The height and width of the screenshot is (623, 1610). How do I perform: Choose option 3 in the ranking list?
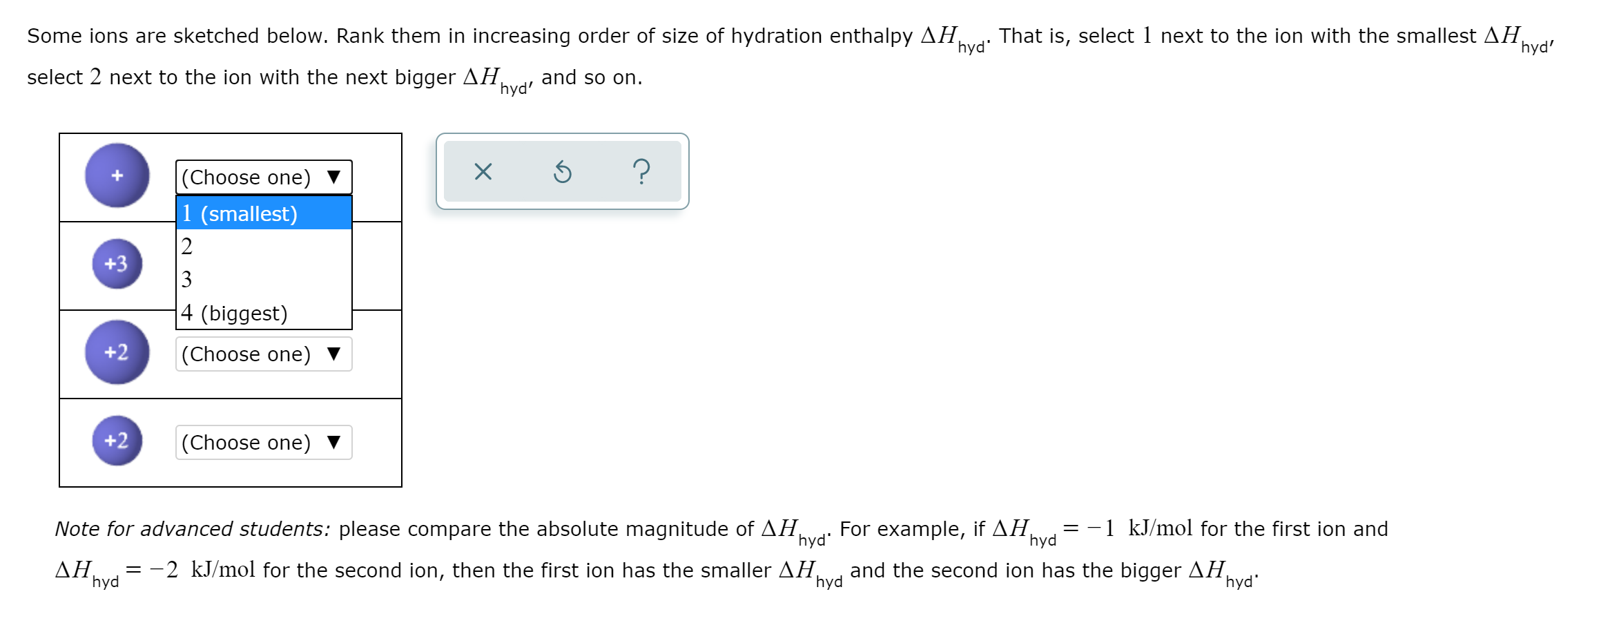[264, 279]
